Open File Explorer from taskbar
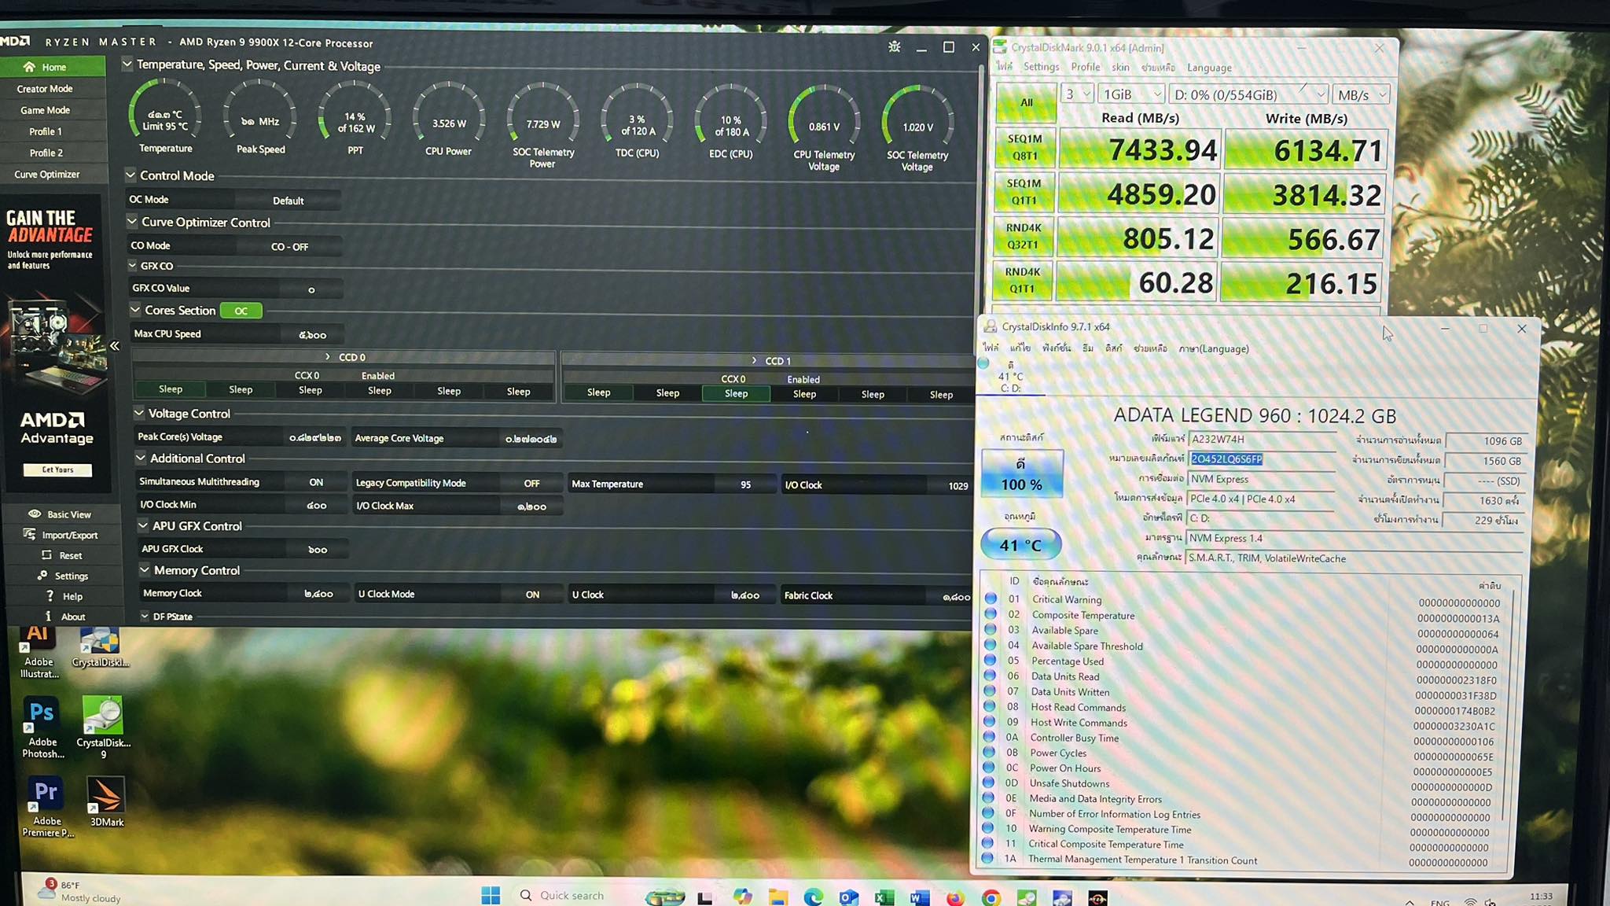The height and width of the screenshot is (906, 1610). tap(778, 897)
